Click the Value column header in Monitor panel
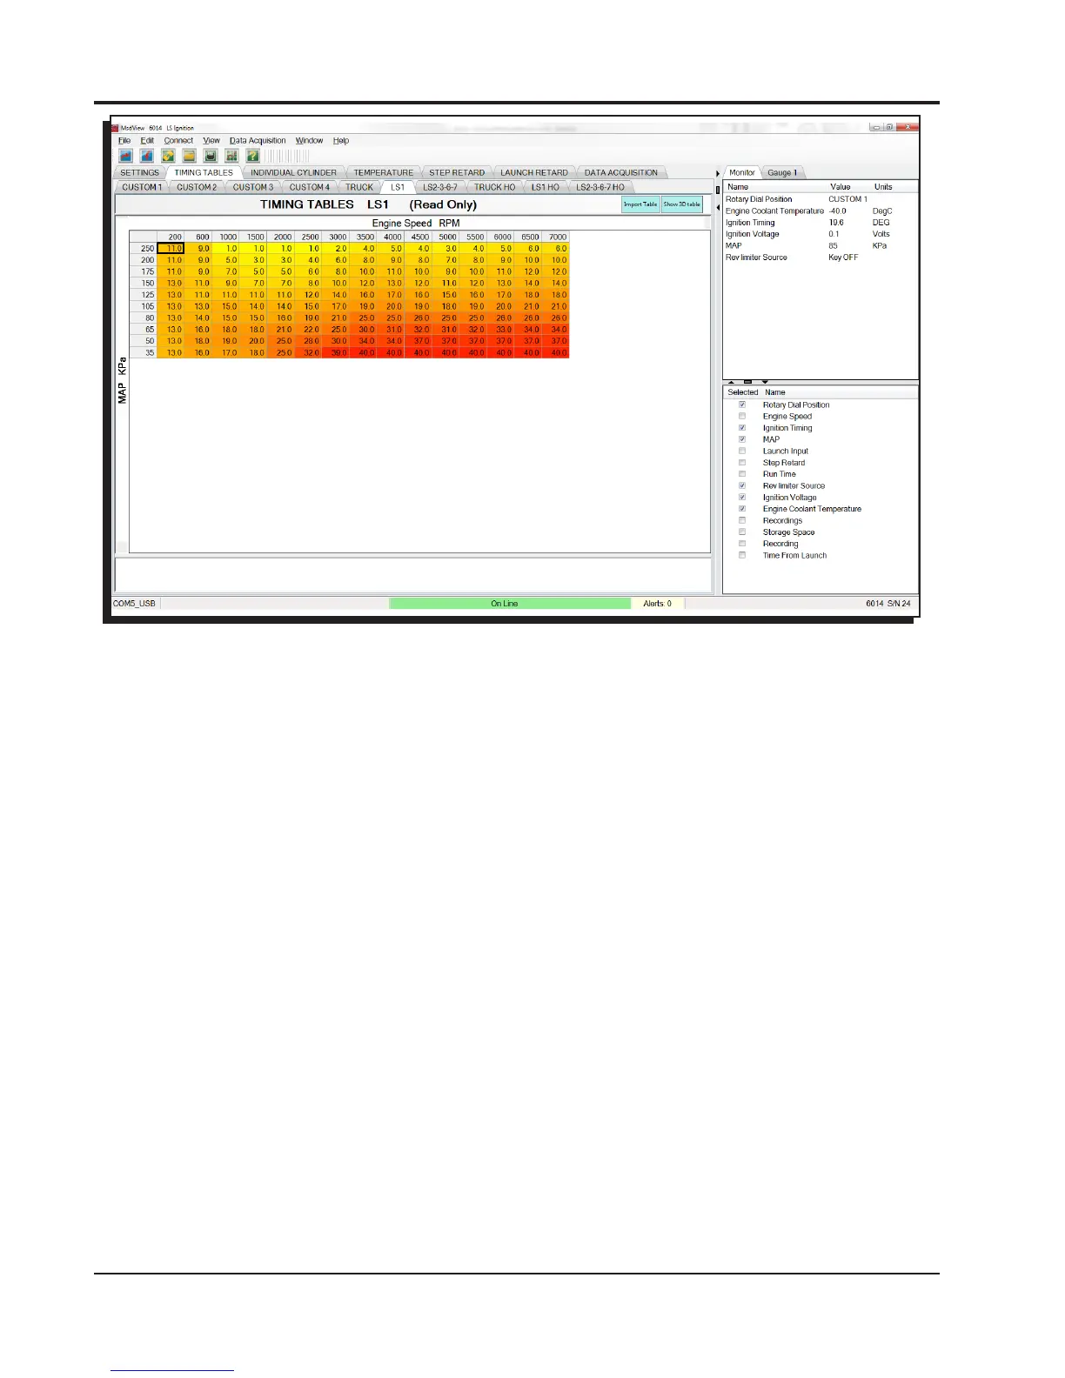The height and width of the screenshot is (1378, 1065). click(x=841, y=187)
